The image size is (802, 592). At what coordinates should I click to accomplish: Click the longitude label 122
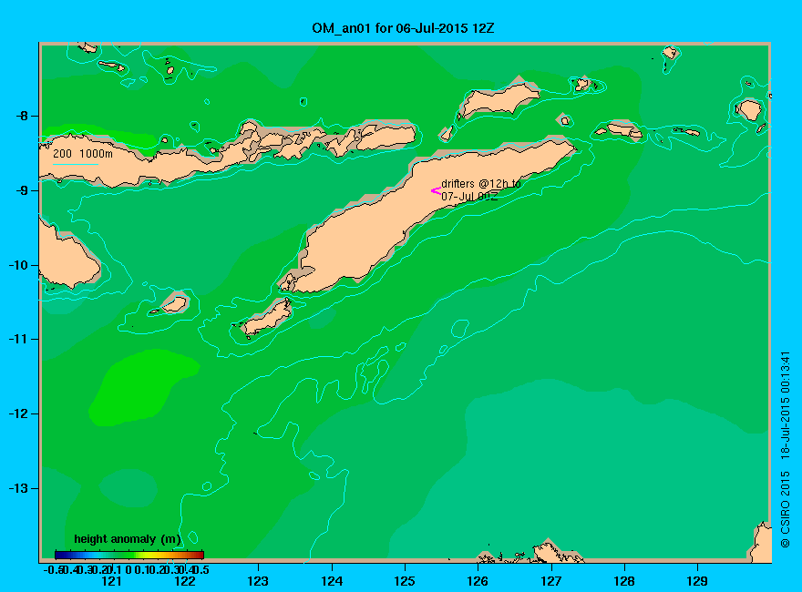pyautogui.click(x=185, y=581)
